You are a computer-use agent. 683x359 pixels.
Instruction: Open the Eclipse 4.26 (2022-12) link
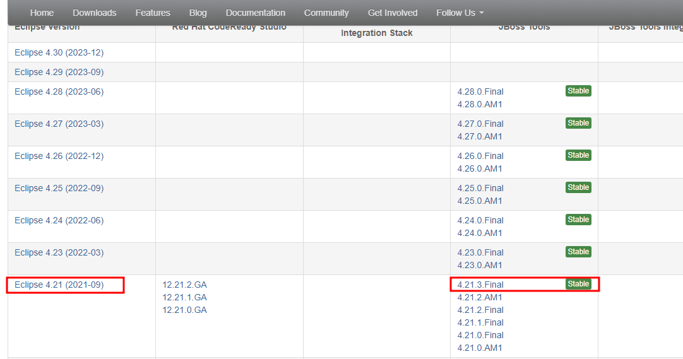[59, 156]
